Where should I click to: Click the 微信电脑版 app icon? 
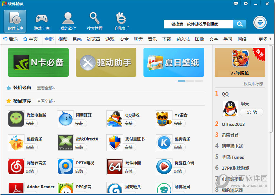16,119
